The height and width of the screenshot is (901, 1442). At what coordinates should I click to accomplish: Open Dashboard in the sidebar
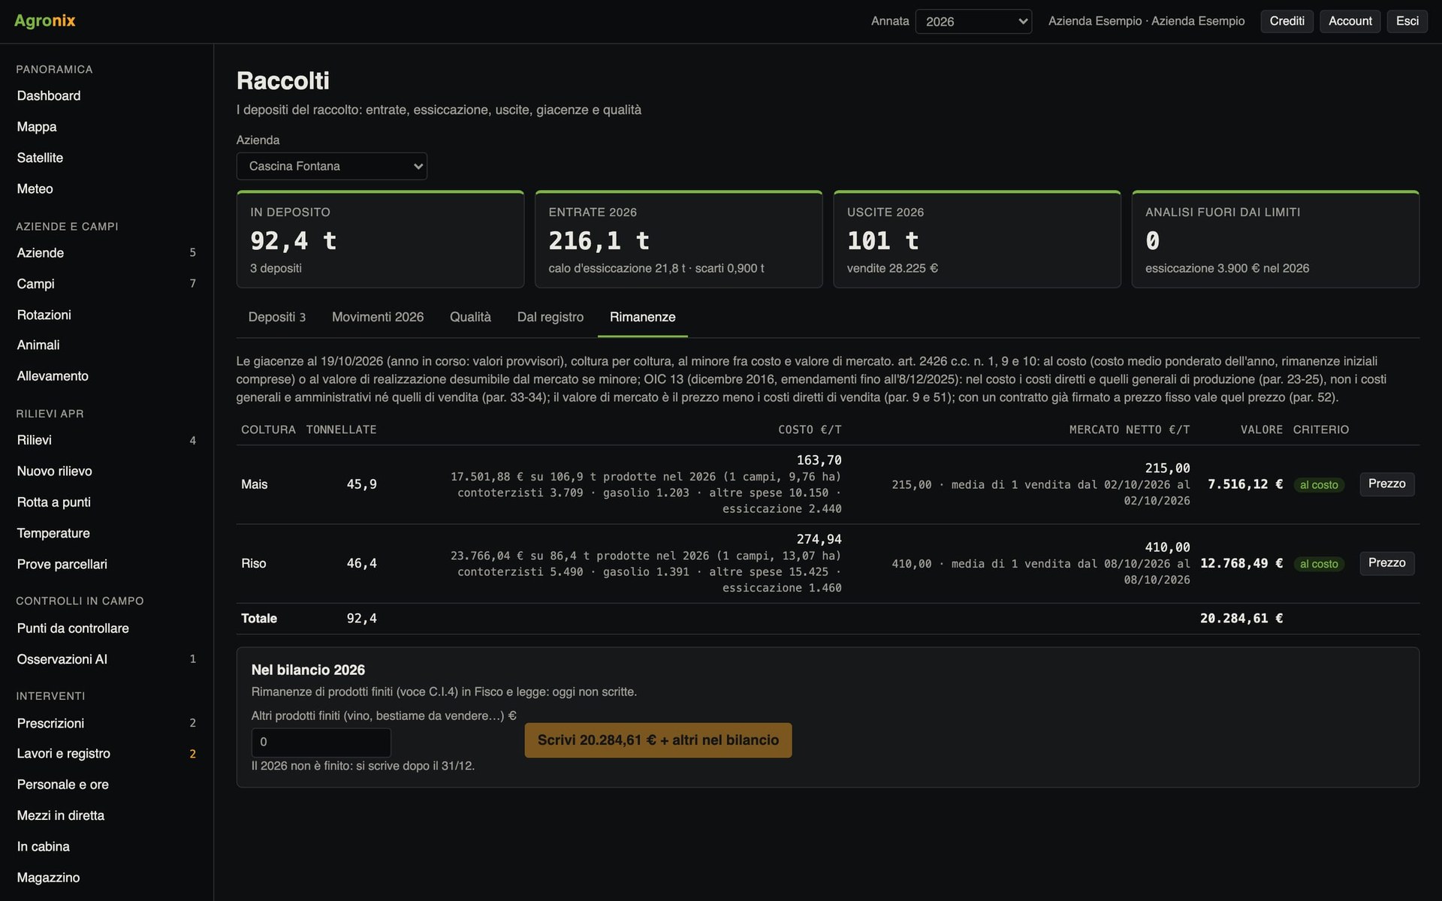tap(107, 96)
